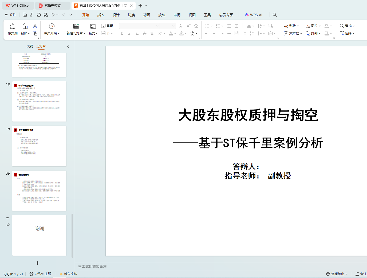
Task: Clear formatting with the eraser icon
Action: (x=196, y=26)
